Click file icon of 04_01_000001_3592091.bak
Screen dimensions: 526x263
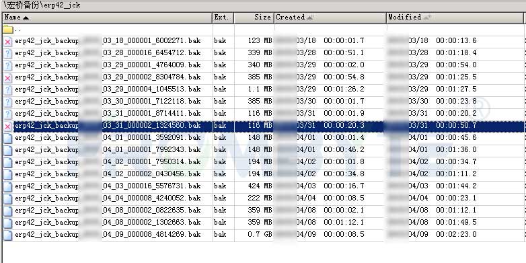click(7, 138)
